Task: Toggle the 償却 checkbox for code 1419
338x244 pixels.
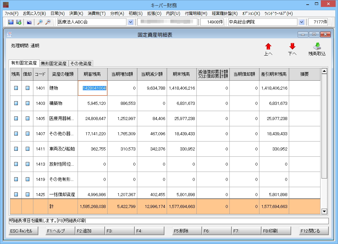Action: coord(28,179)
